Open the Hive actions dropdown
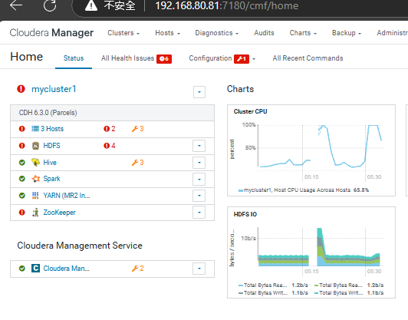 [x=199, y=163]
